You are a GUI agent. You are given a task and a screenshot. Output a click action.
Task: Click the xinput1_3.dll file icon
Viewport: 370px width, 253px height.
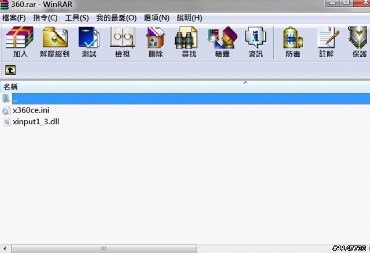tap(6, 122)
